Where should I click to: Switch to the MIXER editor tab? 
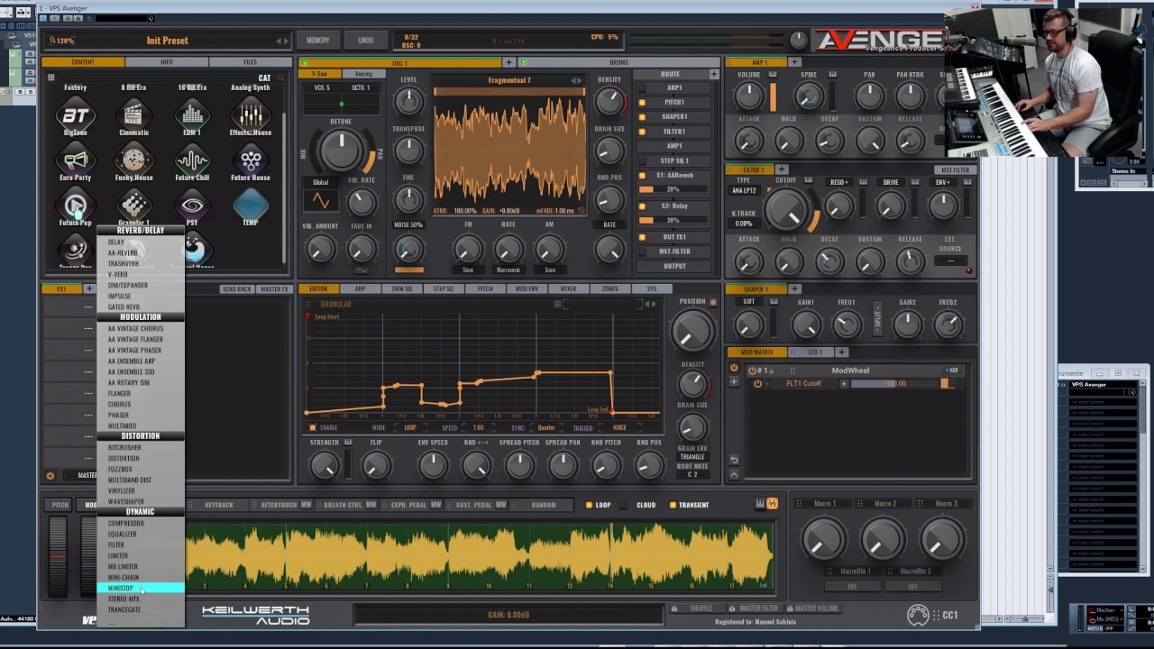(x=568, y=288)
